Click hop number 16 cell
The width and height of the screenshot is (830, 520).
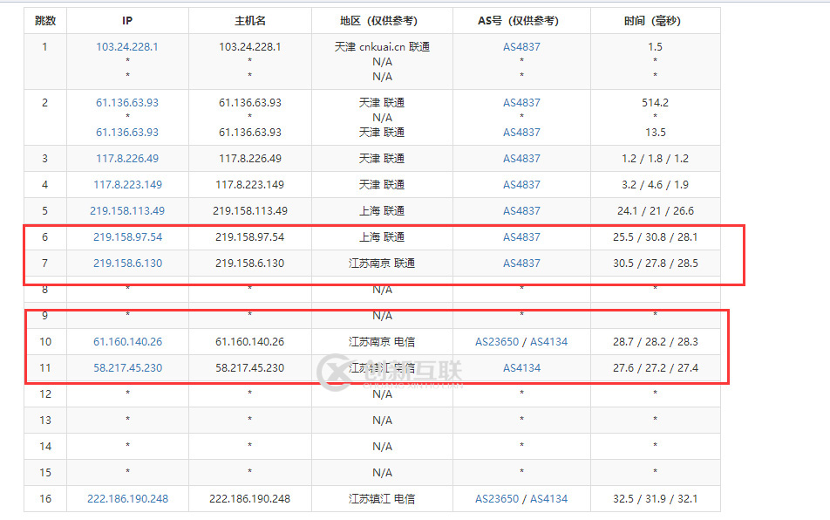pos(45,499)
